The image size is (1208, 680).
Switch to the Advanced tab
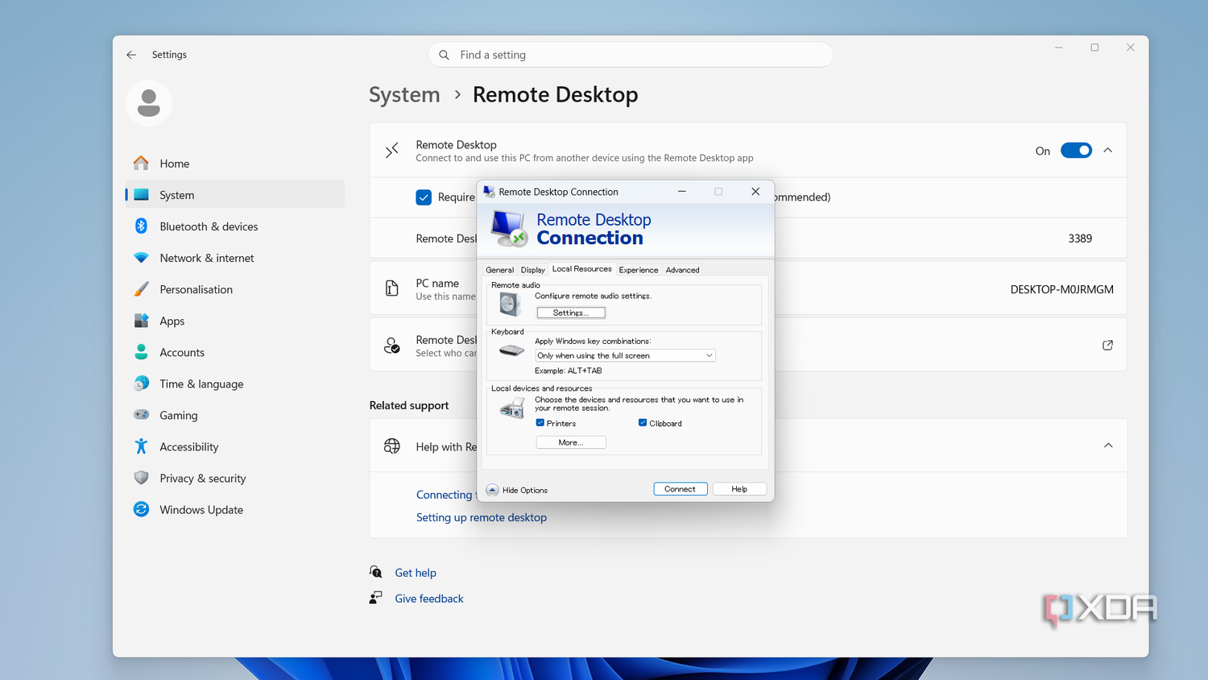click(x=682, y=270)
